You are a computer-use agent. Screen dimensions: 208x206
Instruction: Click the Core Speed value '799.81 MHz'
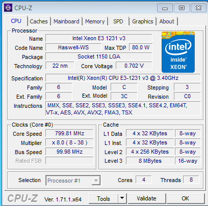(x=69, y=133)
